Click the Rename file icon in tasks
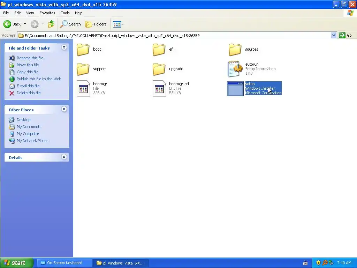This screenshot has width=357, height=268. click(12, 58)
